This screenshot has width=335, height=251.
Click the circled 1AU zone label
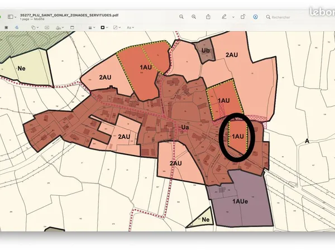[238, 136]
